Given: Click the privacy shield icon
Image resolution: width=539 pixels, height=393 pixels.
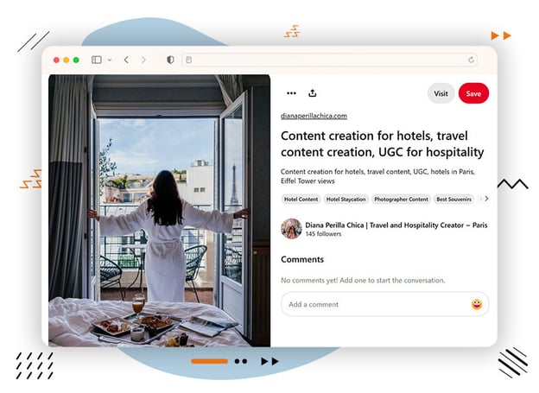Looking at the screenshot, I should [x=170, y=60].
